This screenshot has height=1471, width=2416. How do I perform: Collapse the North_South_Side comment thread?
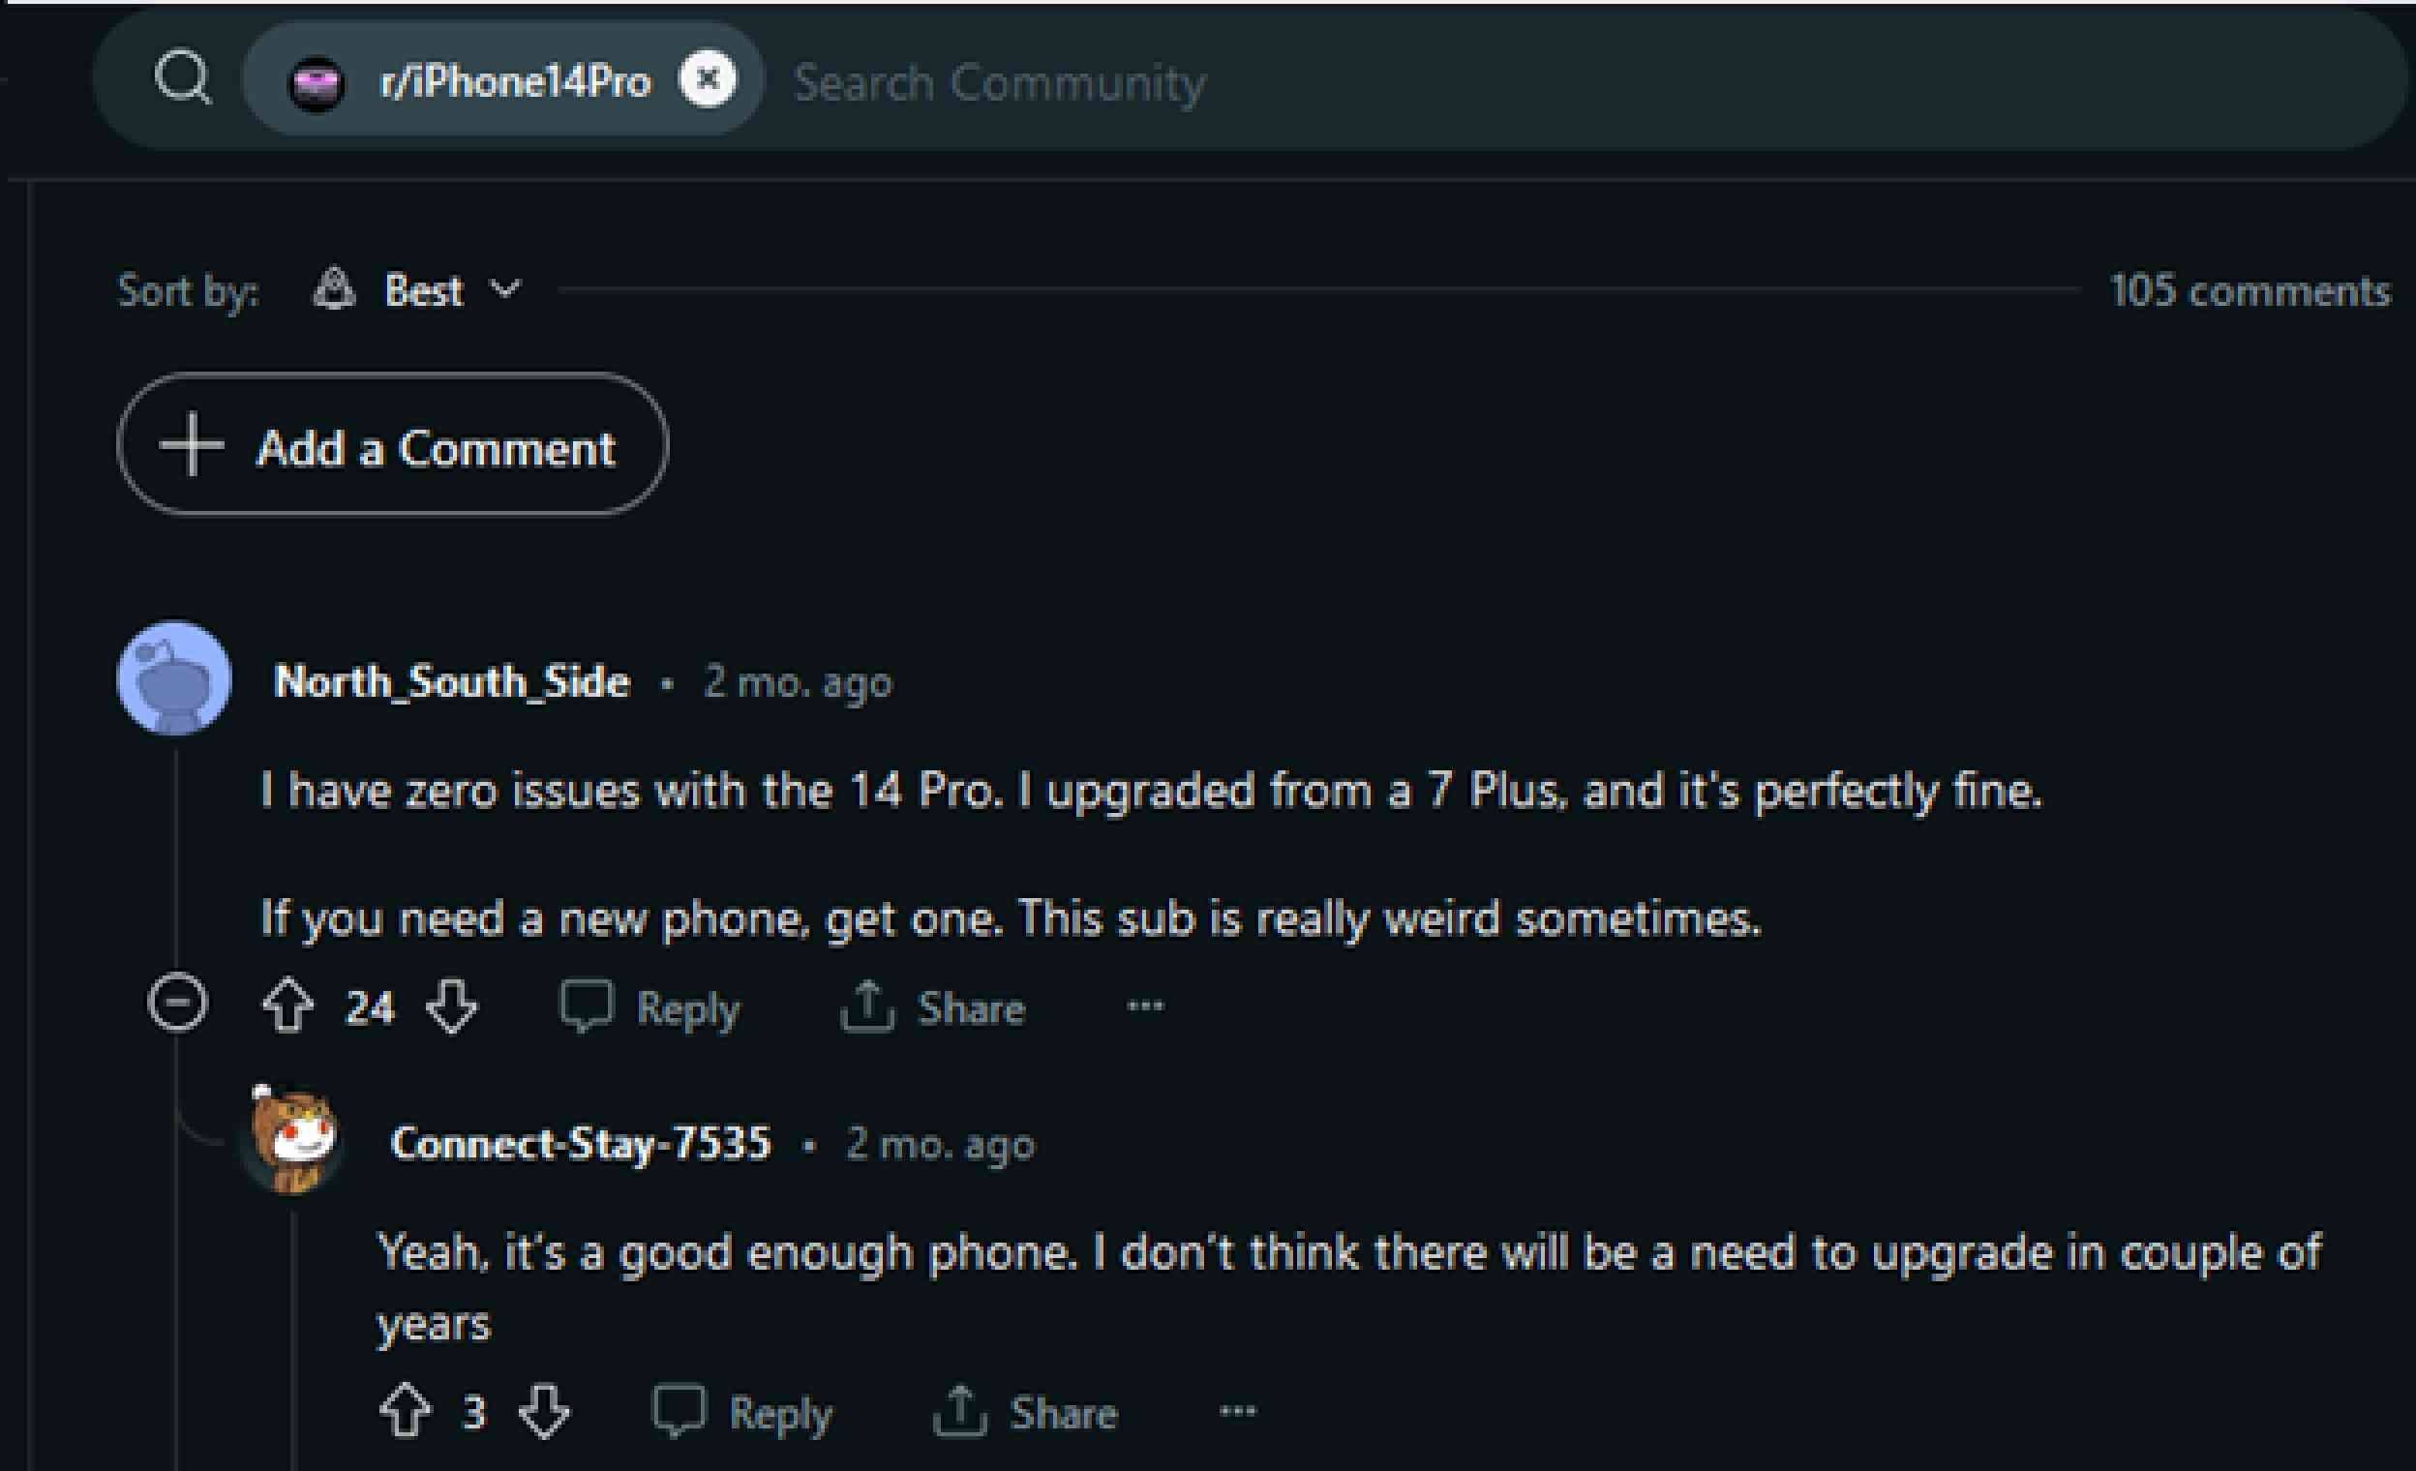pos(172,1002)
